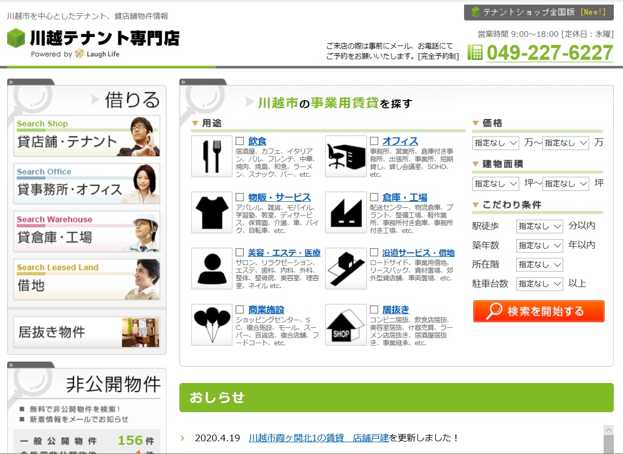Click the fork and knife 飲食 icon

[x=212, y=156]
